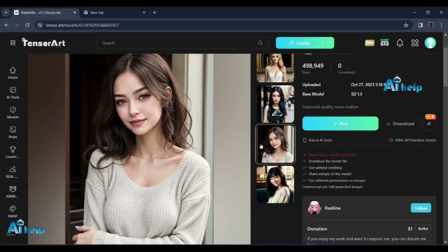Click 'Reprinting is strictly prohibited' text
448x252 pixels.
pos(332,155)
